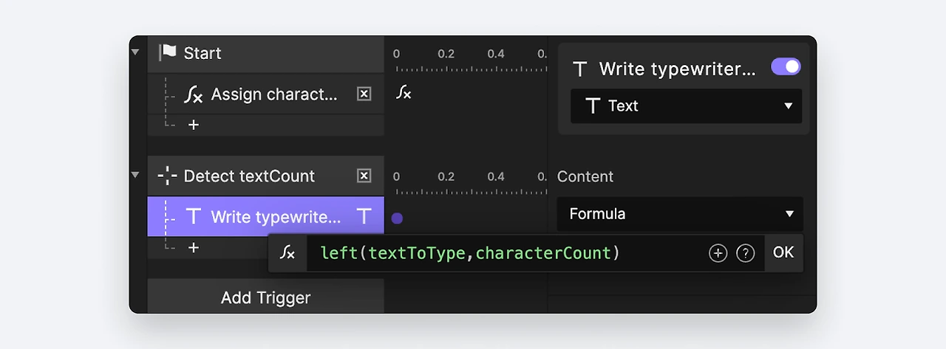Image resolution: width=946 pixels, height=349 pixels.
Task: Disable the Write typewriter response toggle
Action: click(786, 67)
